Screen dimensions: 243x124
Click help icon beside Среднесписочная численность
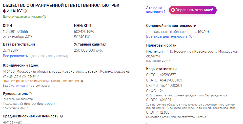[x=62, y=116]
